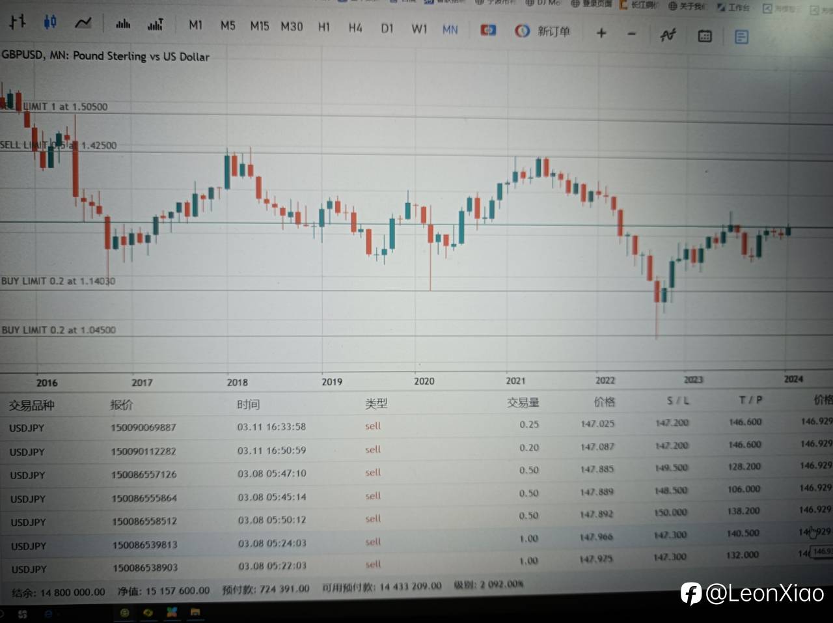Click sell type in the 03.08 05:50:12 row
This screenshot has width=833, height=623.
click(373, 519)
